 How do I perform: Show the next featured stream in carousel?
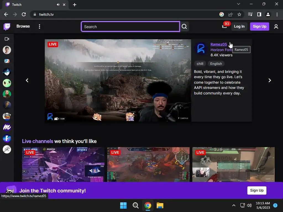click(x=270, y=80)
